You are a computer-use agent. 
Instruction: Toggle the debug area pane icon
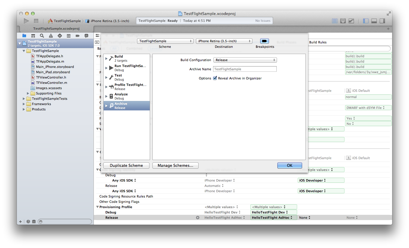(x=374, y=21)
